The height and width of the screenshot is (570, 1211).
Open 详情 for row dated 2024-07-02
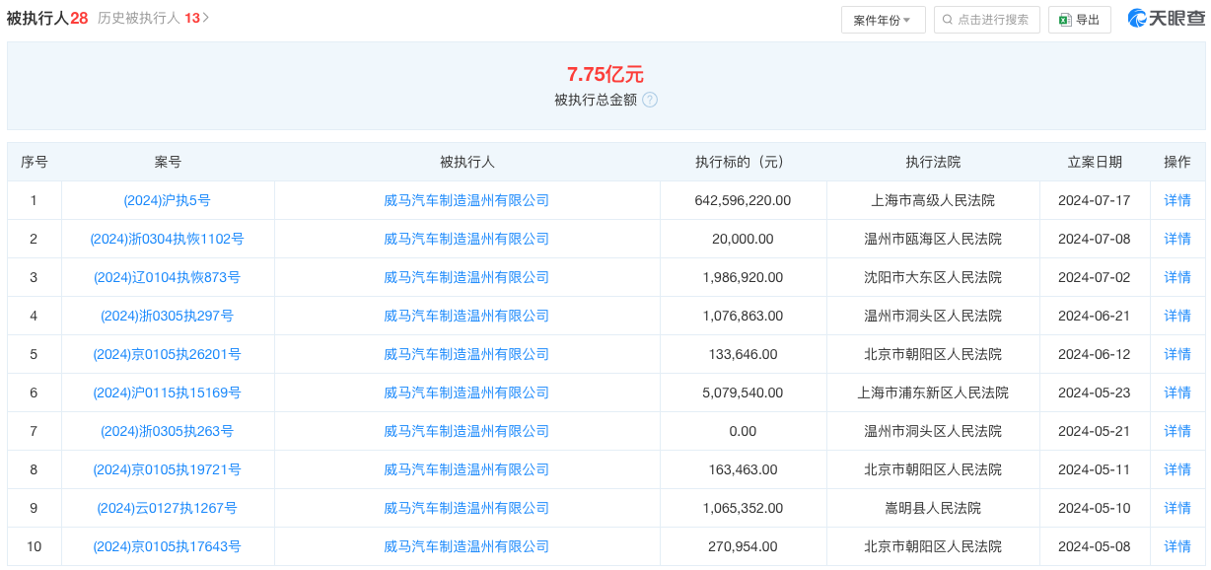click(x=1177, y=277)
